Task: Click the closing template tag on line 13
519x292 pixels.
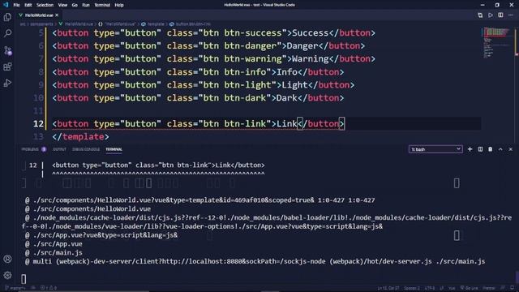Action: (x=80, y=137)
